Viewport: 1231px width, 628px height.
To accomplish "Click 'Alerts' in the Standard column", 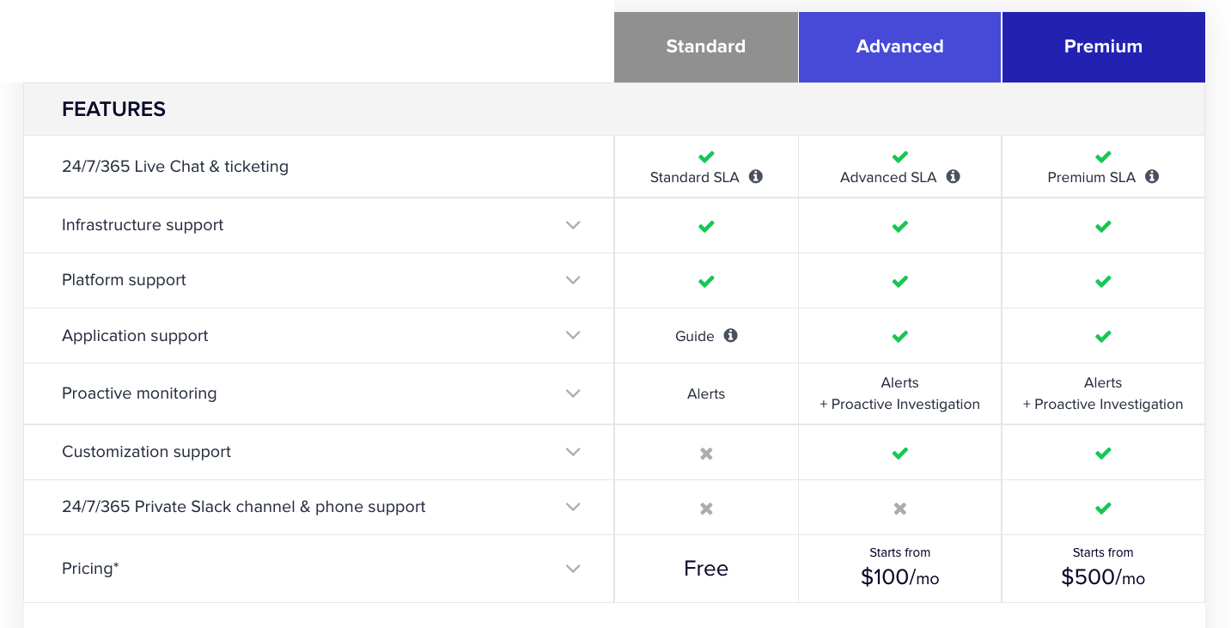I will click(x=706, y=394).
